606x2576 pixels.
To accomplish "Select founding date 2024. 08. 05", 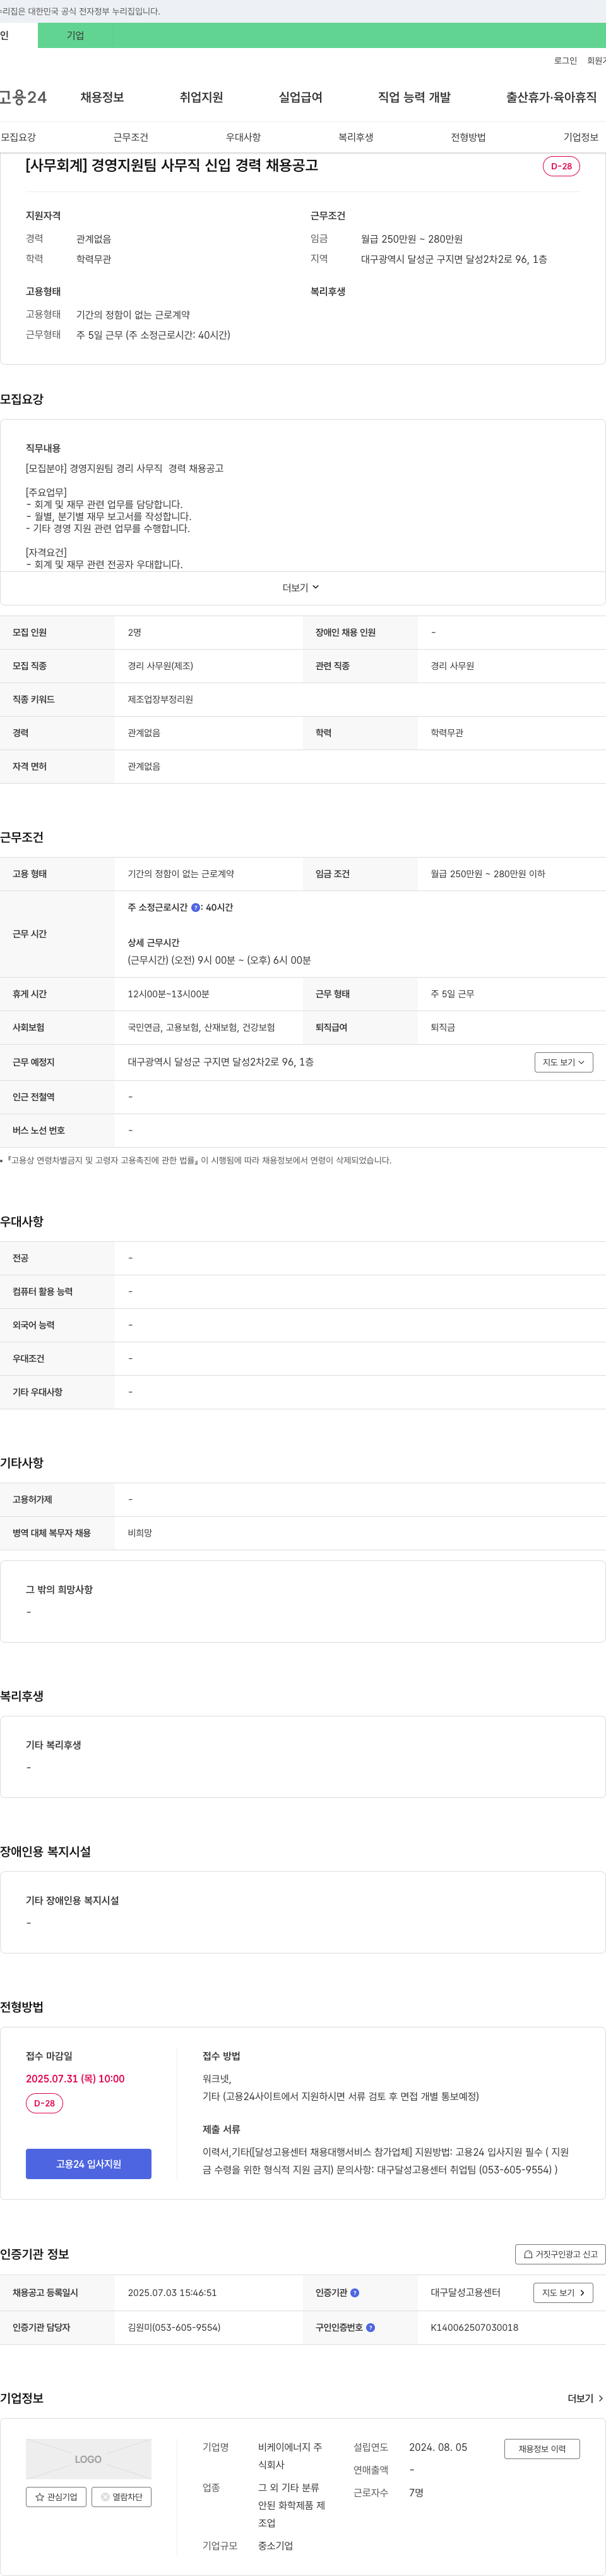I will point(438,2447).
